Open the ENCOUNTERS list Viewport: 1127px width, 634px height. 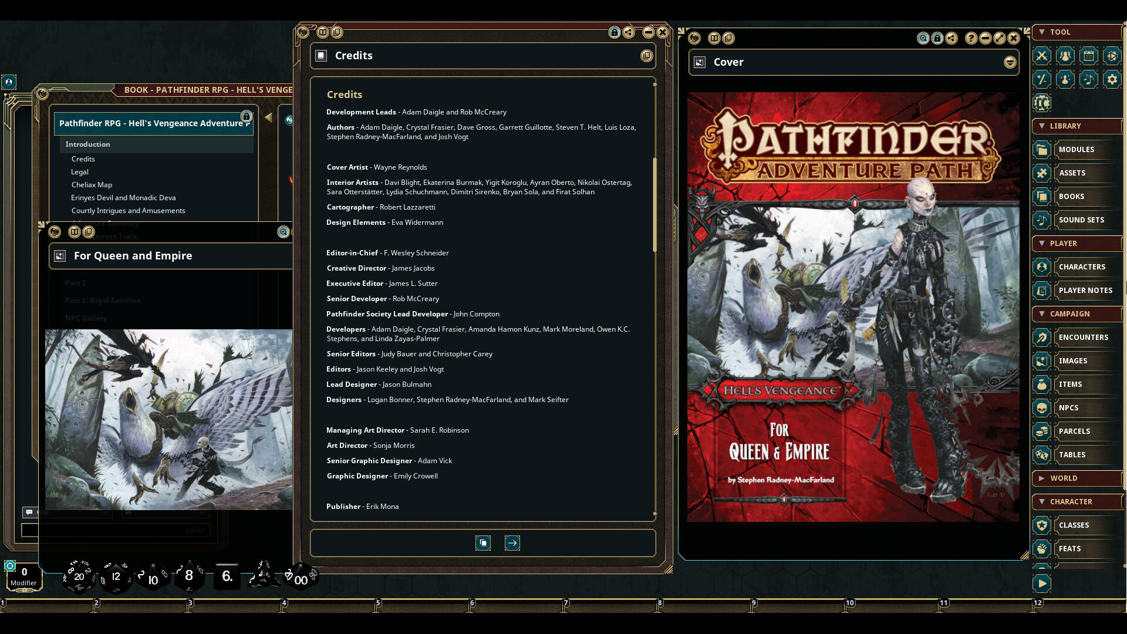click(1083, 338)
